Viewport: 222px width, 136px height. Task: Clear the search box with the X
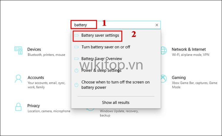click(157, 25)
